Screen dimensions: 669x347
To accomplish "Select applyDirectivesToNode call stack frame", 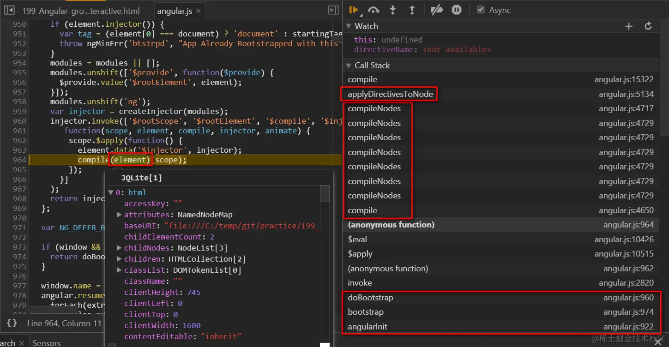I will (501, 94).
